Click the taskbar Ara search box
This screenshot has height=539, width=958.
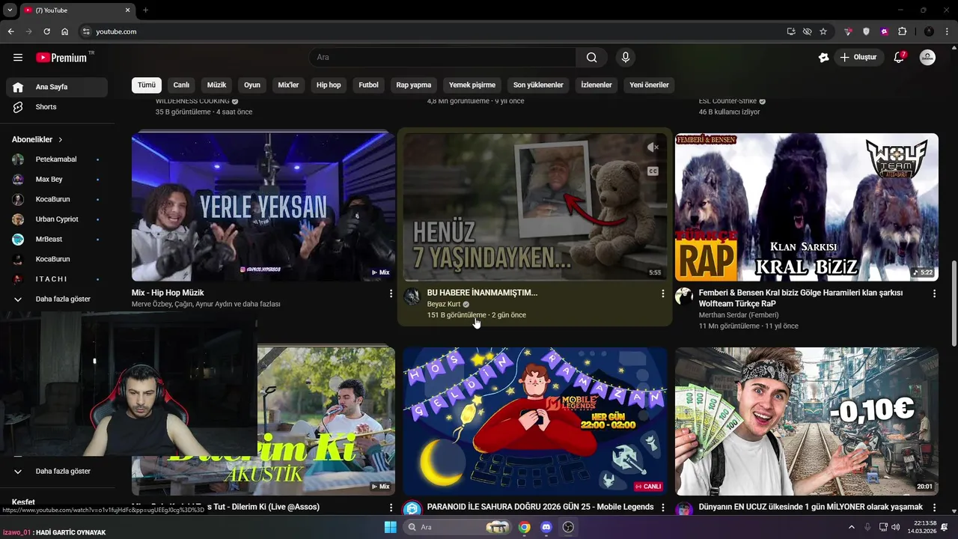(x=458, y=527)
